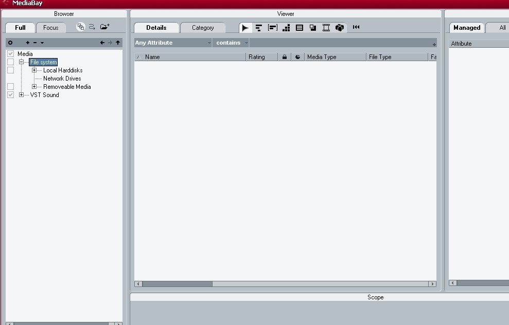Switch to the Focus browser tab
This screenshot has height=325, width=509.
(51, 28)
